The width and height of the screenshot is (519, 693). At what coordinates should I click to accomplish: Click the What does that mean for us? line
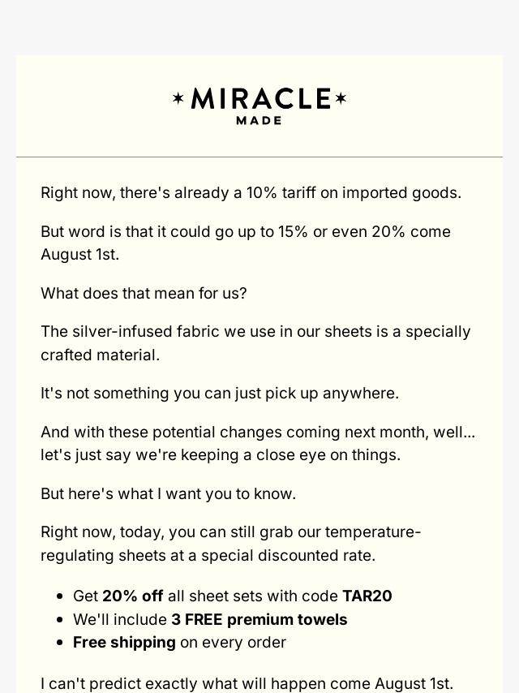coord(144,293)
